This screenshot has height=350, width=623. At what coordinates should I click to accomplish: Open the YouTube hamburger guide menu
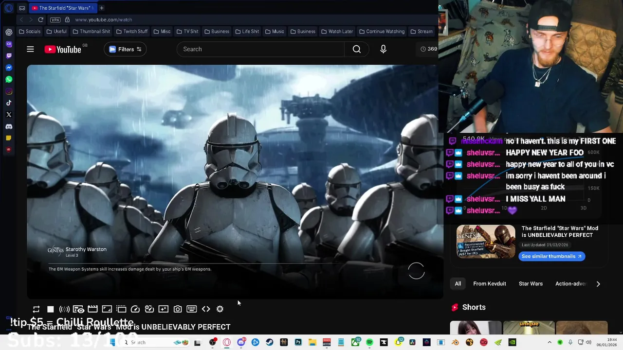[x=30, y=49]
